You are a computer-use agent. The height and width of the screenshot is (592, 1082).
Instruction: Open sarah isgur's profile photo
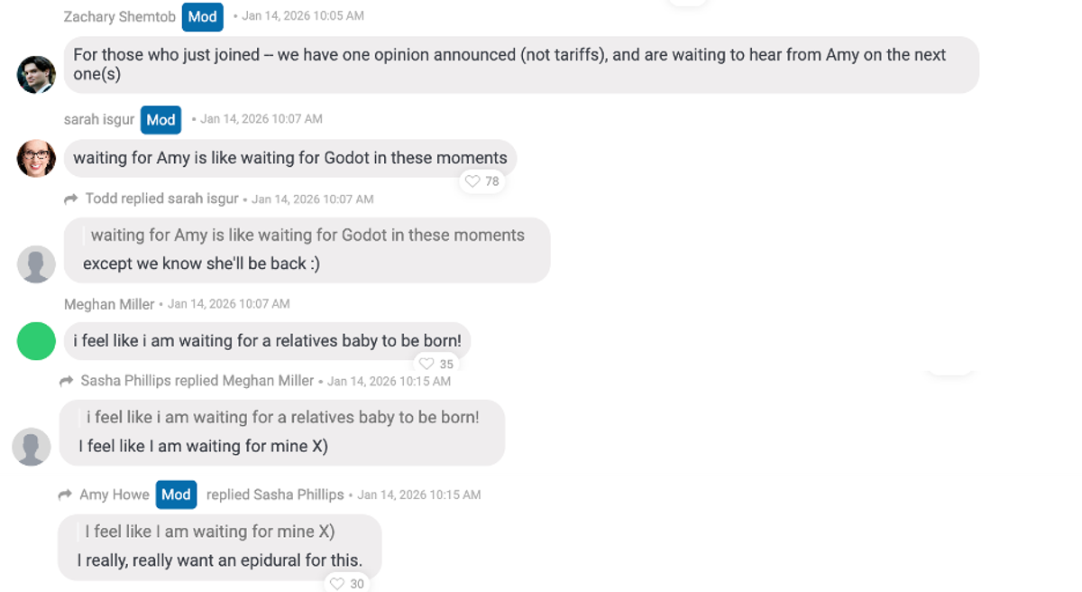36,158
